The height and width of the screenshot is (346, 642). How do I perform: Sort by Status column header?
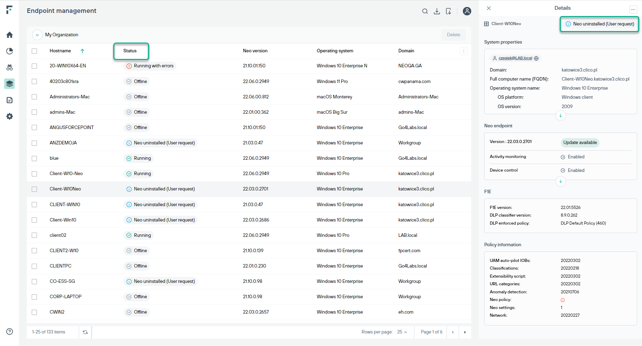pyautogui.click(x=130, y=51)
